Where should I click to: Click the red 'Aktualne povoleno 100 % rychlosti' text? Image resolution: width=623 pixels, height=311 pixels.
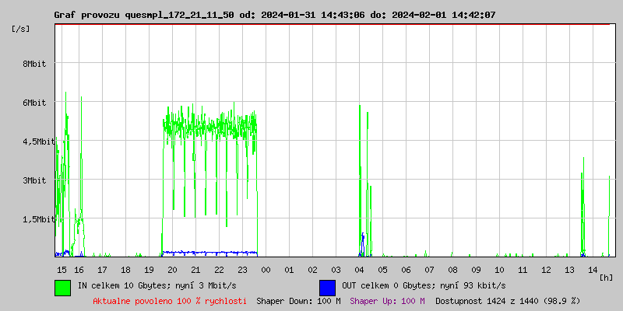[170, 300]
